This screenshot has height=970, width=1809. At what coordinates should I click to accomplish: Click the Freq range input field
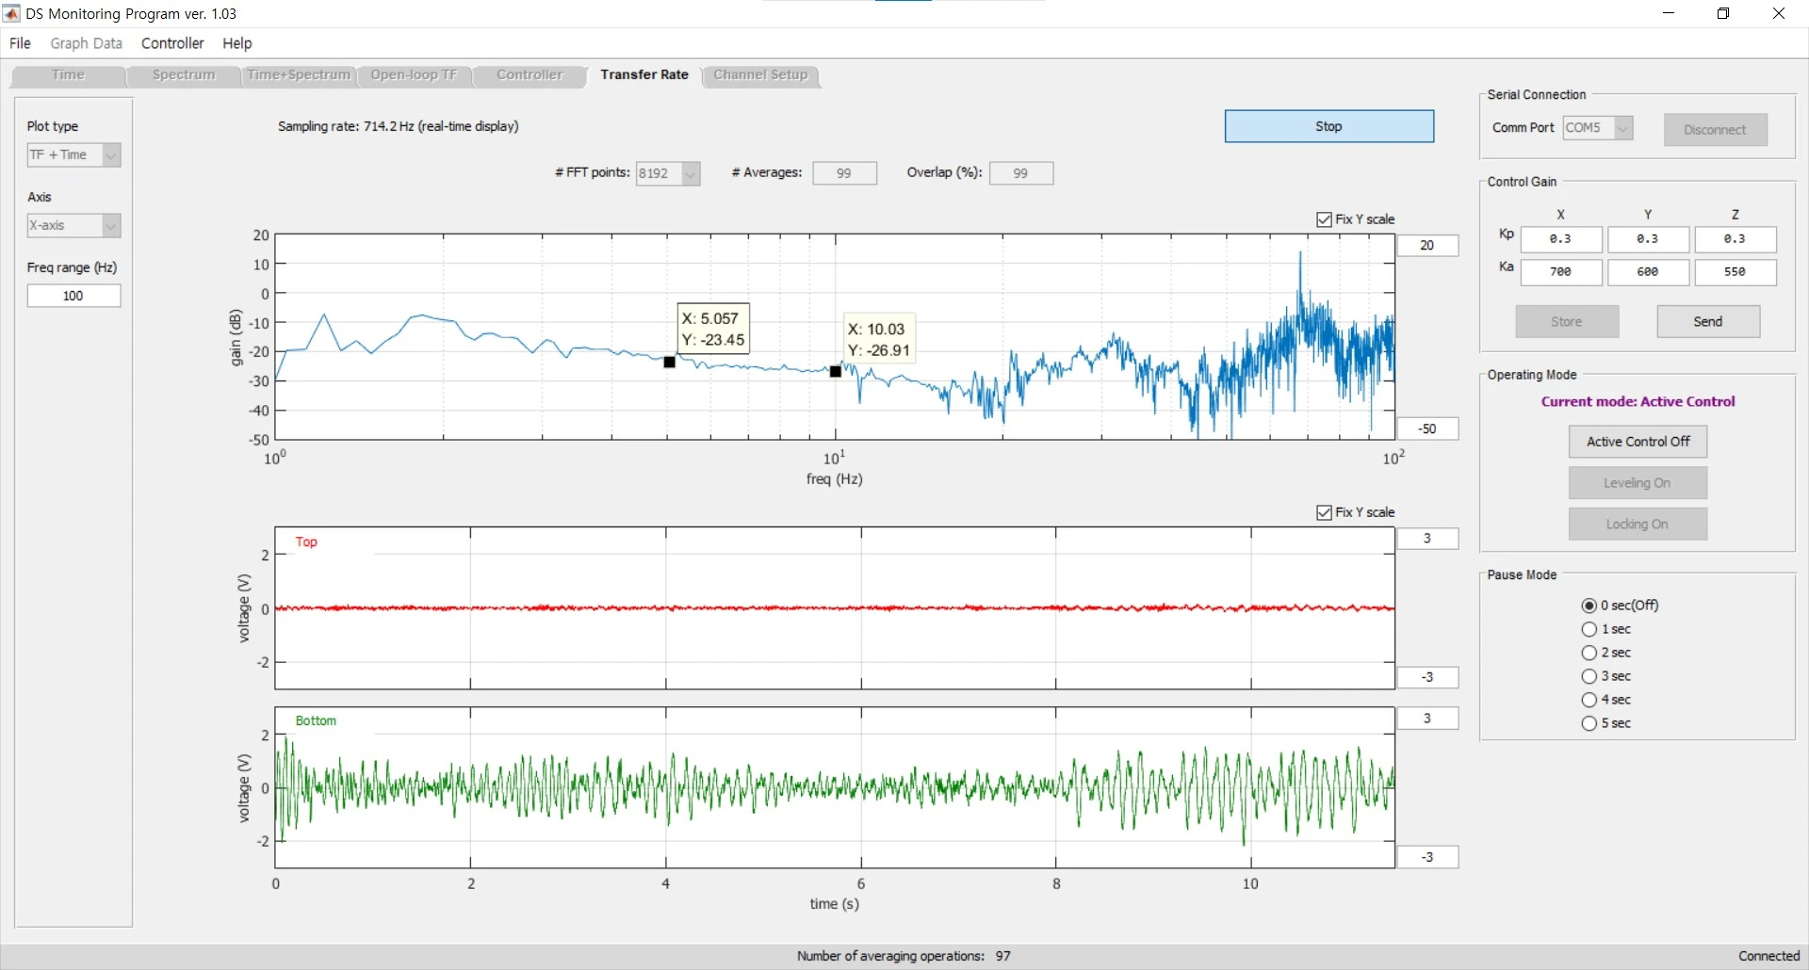click(x=73, y=296)
